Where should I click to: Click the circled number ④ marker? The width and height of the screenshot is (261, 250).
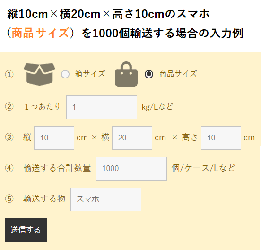9,168
